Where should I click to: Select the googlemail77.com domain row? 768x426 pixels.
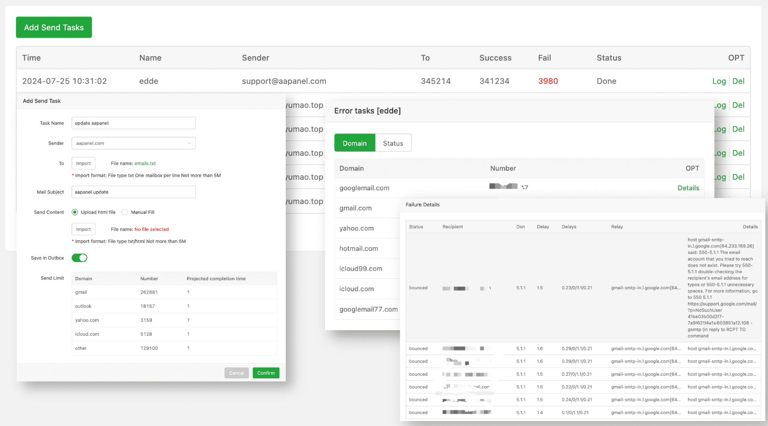(367, 309)
